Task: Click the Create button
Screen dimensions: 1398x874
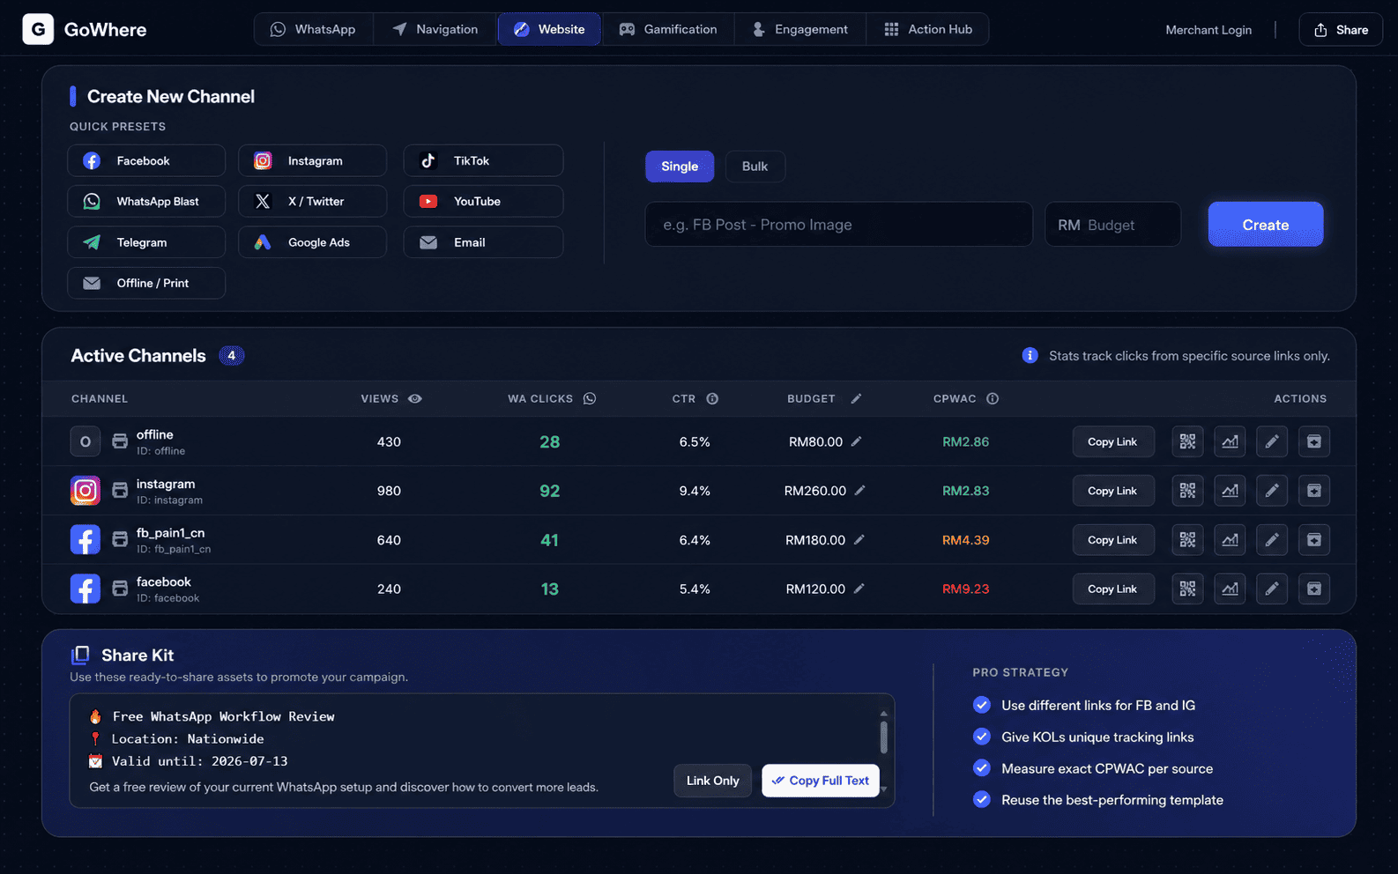Action: [x=1265, y=225]
